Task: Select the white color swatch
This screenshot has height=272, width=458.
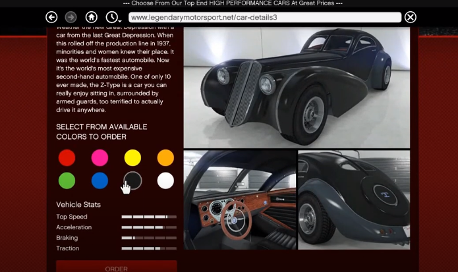Action: tap(165, 180)
